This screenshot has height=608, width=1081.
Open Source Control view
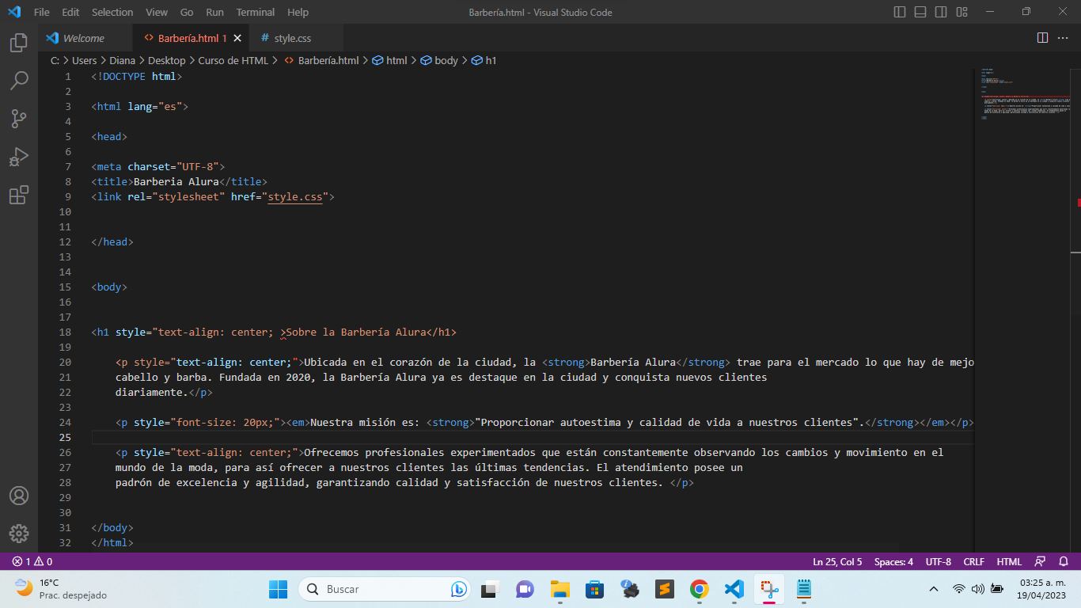click(19, 119)
